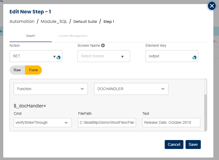Click the plus icon beside Screen Name

point(103,45)
